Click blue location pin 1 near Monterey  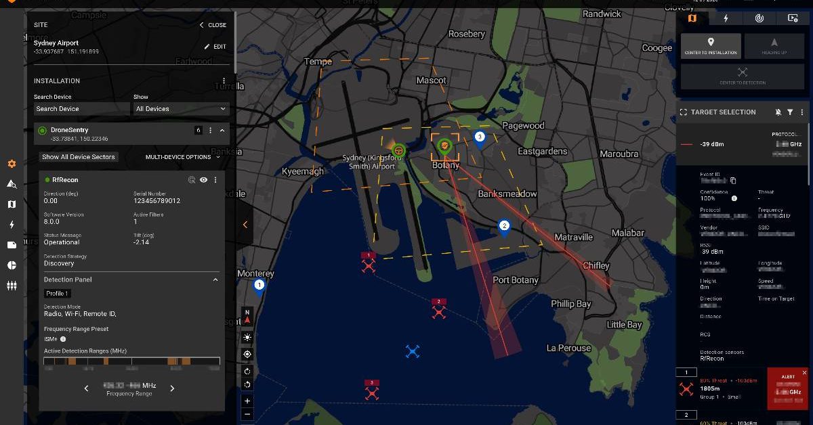[x=259, y=288]
